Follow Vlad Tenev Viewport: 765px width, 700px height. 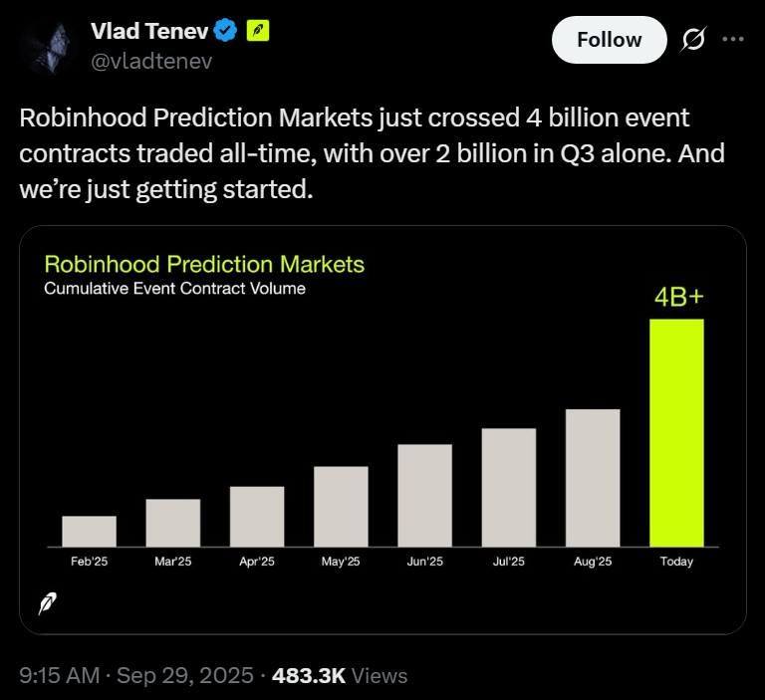(x=610, y=40)
